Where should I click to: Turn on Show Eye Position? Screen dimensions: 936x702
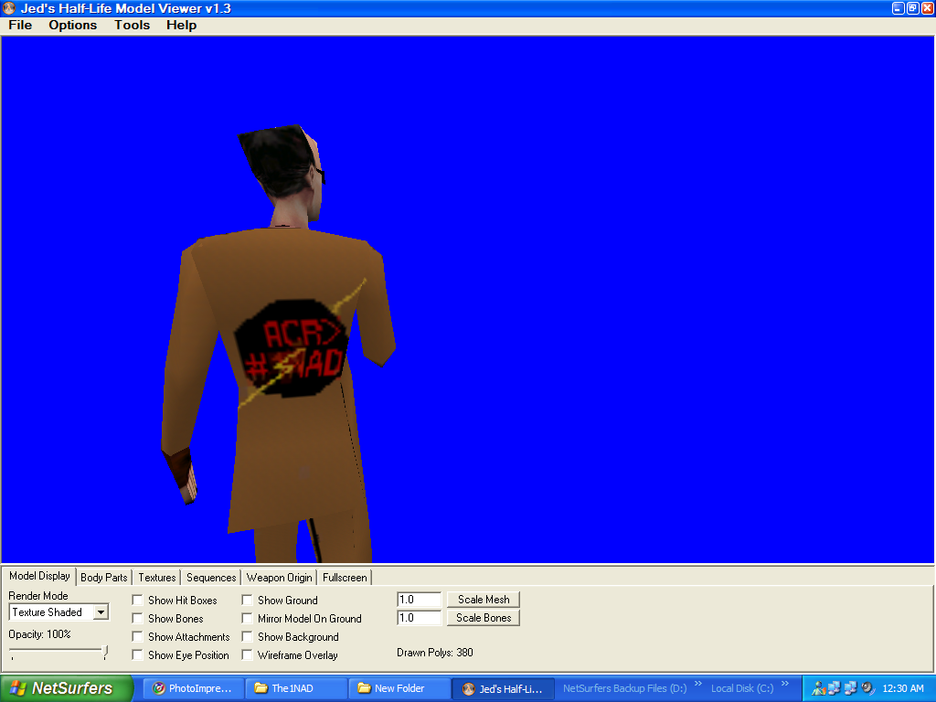click(x=137, y=654)
